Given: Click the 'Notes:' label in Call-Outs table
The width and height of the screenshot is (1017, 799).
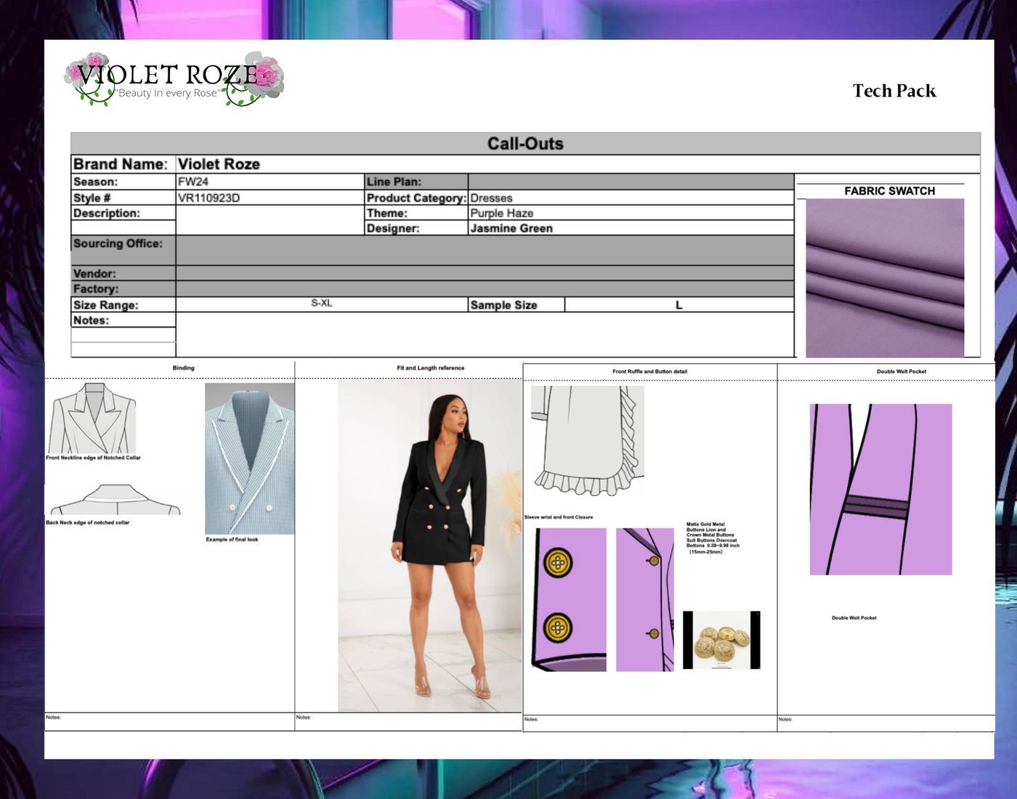Looking at the screenshot, I should pos(91,320).
